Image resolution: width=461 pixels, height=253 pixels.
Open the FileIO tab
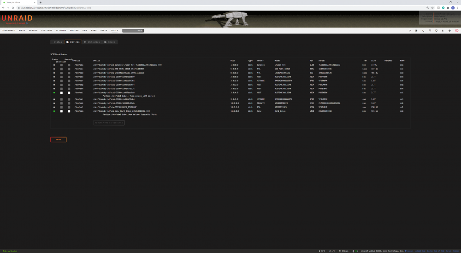(110, 42)
